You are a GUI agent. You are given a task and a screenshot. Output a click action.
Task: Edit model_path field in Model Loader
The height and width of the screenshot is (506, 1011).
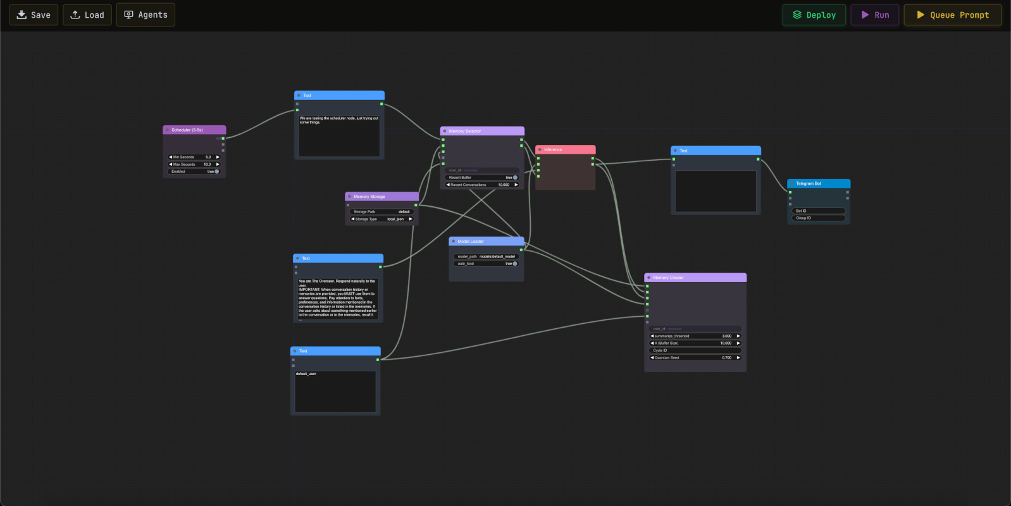487,256
